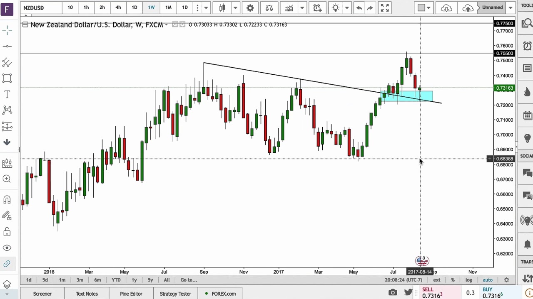Screen dimensions: 533x299
Task: Click the NZDUSD symbol input field
Action: coord(41,8)
